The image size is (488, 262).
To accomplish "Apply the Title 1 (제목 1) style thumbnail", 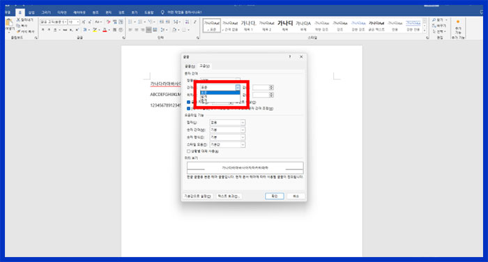I will (x=248, y=26).
